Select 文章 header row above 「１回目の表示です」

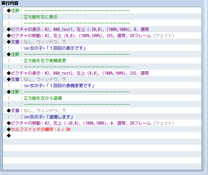tap(102, 42)
